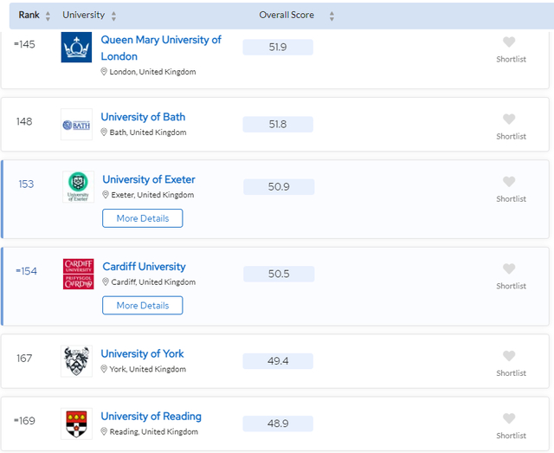Click the Queen Mary University logo

tap(76, 48)
